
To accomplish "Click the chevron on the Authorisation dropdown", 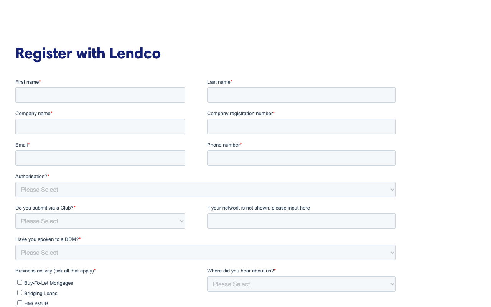I will pyautogui.click(x=392, y=190).
